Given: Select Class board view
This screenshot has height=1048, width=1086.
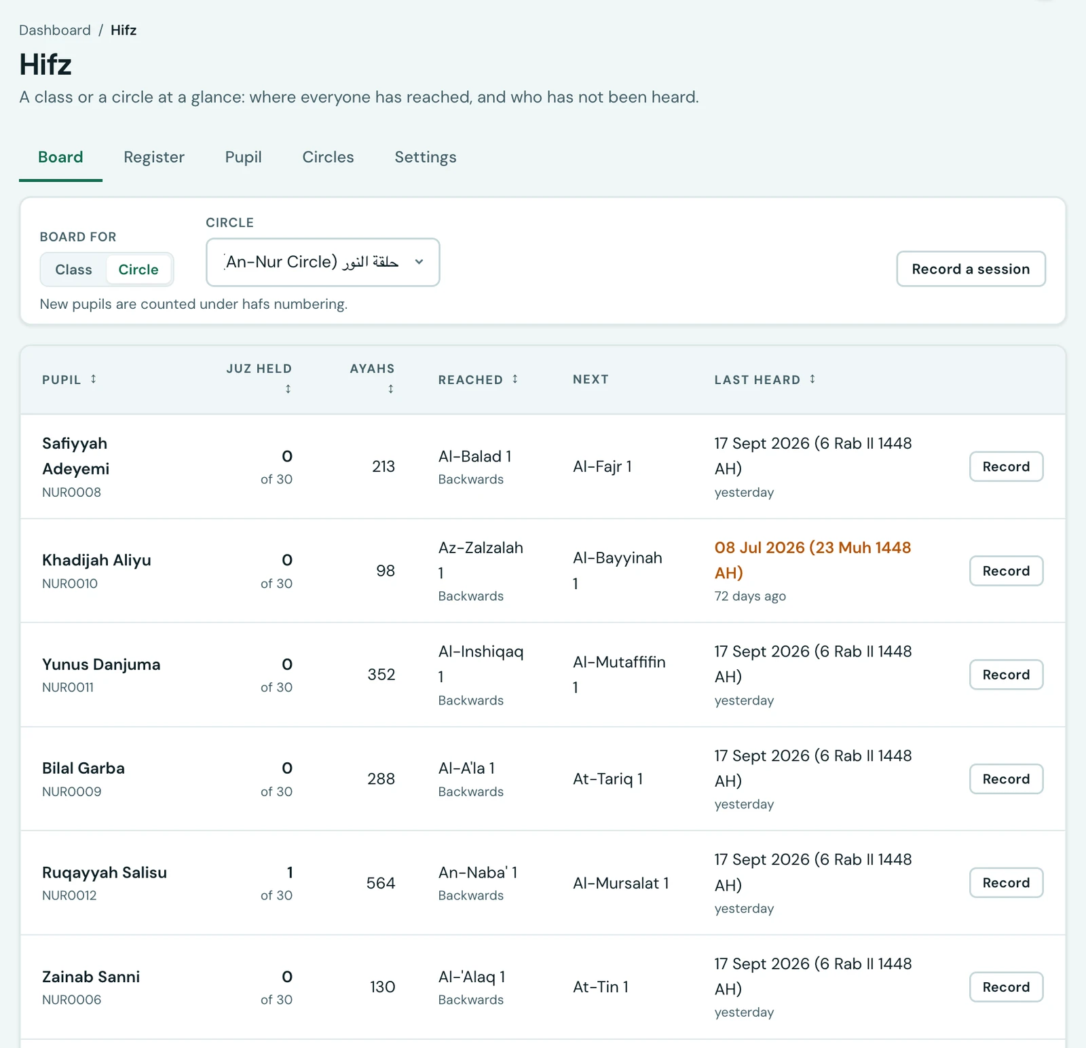Looking at the screenshot, I should tap(73, 269).
